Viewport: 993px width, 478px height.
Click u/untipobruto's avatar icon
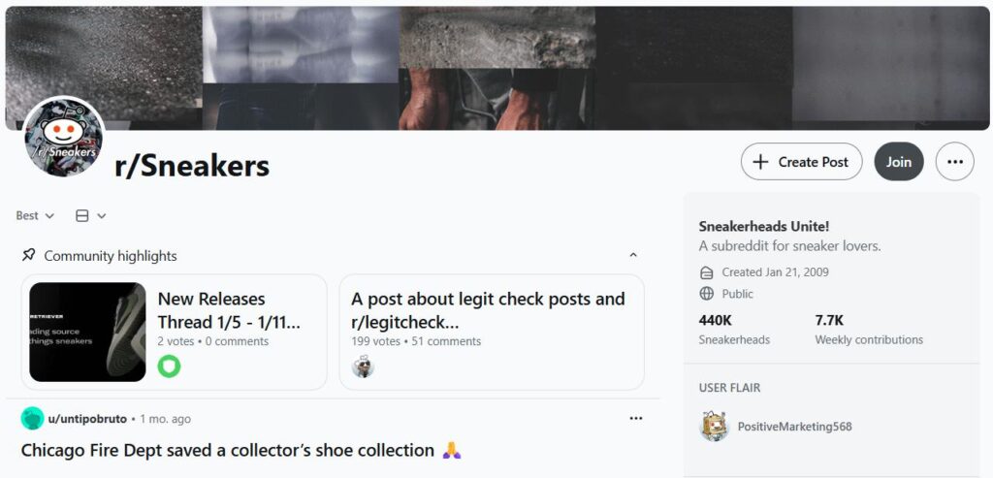pyautogui.click(x=32, y=419)
